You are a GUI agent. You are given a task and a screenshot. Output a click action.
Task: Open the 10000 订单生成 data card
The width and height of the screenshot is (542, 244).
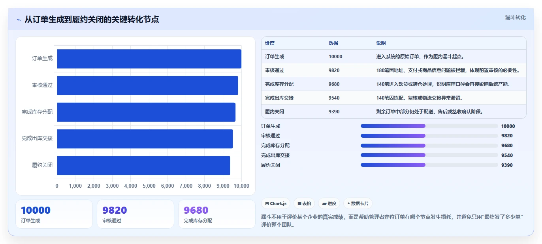[x=54, y=214]
